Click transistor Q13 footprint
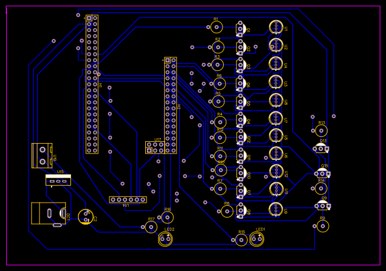The height and width of the screenshot is (271, 386). point(321,149)
